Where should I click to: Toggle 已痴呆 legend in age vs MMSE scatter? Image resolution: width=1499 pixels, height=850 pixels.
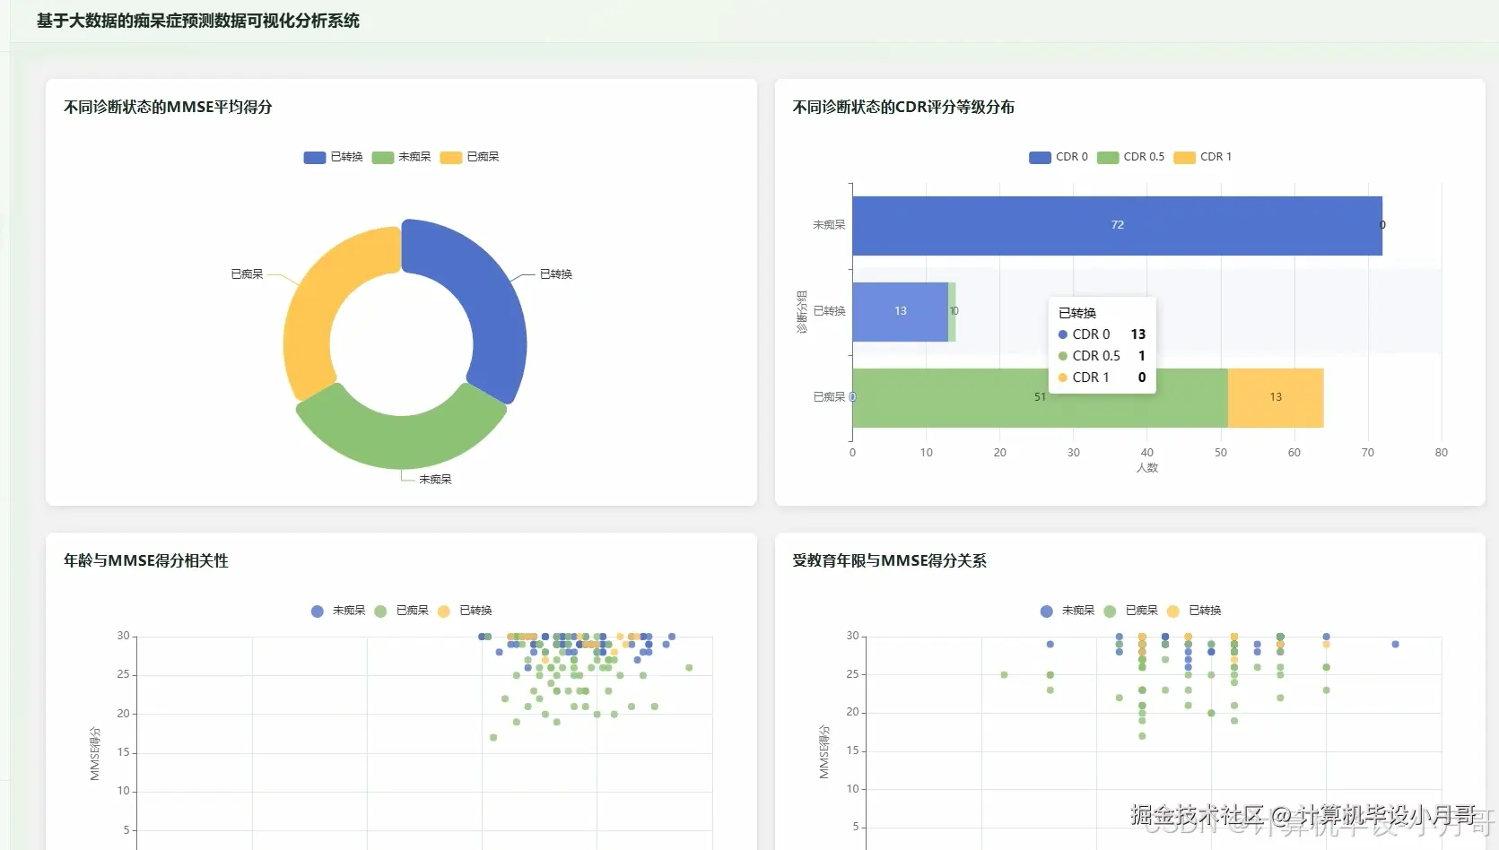(401, 611)
